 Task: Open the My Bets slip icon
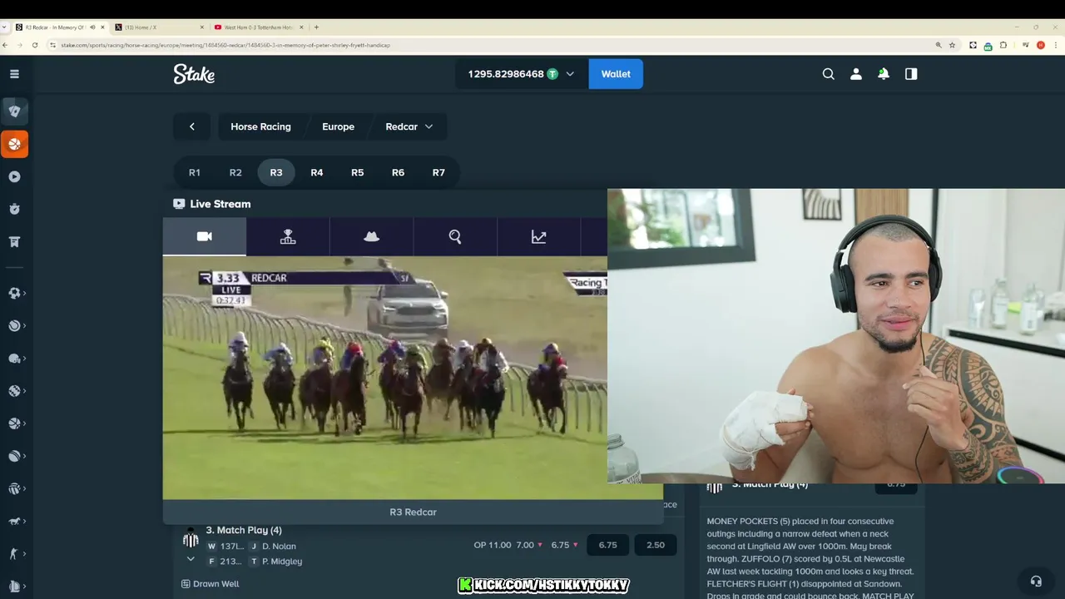pos(14,241)
